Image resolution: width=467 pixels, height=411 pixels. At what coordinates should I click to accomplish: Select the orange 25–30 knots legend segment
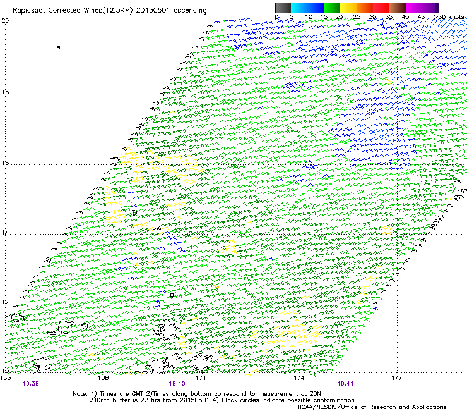click(365, 8)
